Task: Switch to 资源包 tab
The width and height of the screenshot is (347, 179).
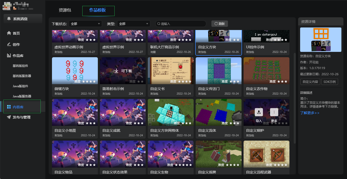Action: 65,10
